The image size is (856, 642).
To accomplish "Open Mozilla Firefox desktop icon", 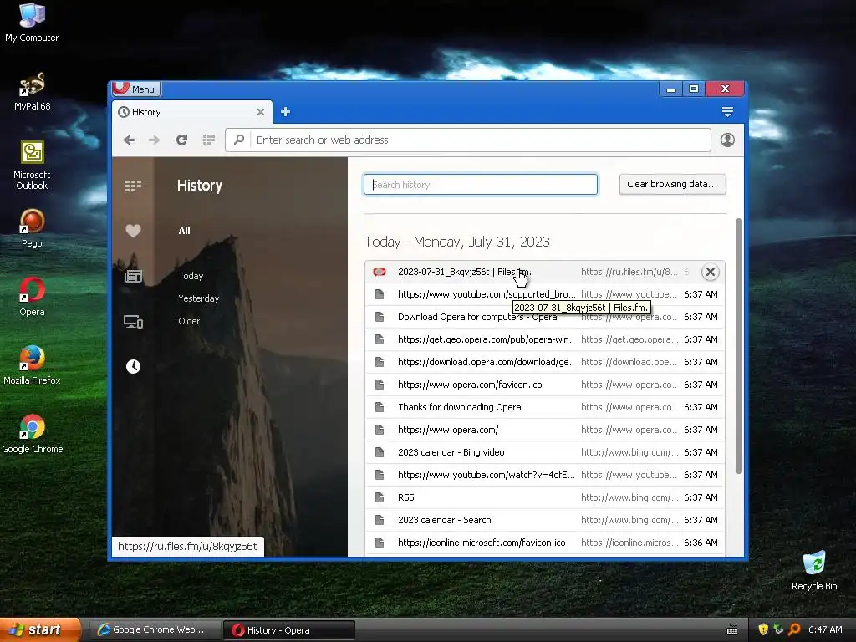I will click(32, 366).
